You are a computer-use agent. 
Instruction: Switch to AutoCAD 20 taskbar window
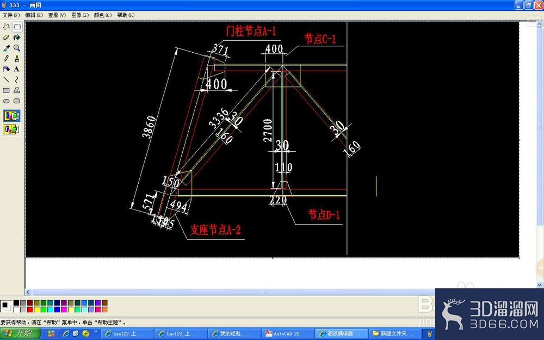click(x=287, y=334)
